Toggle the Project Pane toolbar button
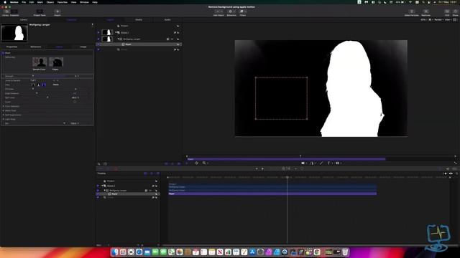 [x=40, y=13]
